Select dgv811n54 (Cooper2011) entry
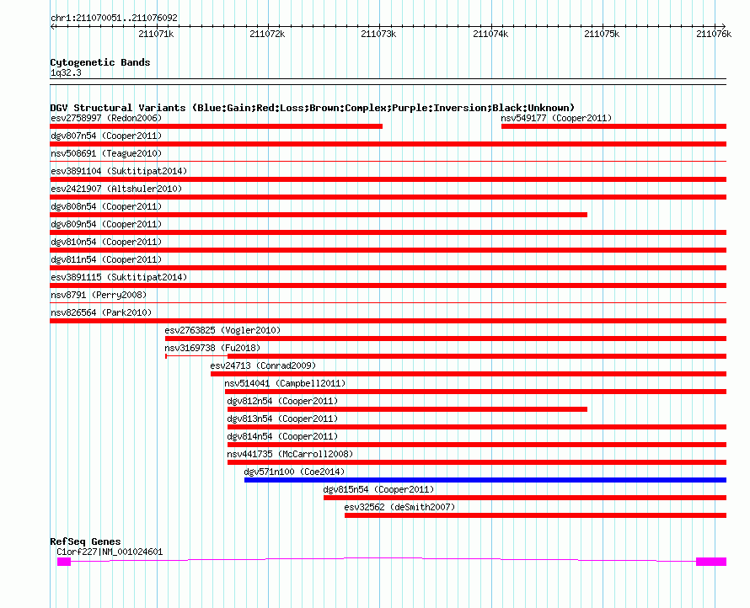Viewport: 750px width, 608px height. pyautogui.click(x=106, y=259)
